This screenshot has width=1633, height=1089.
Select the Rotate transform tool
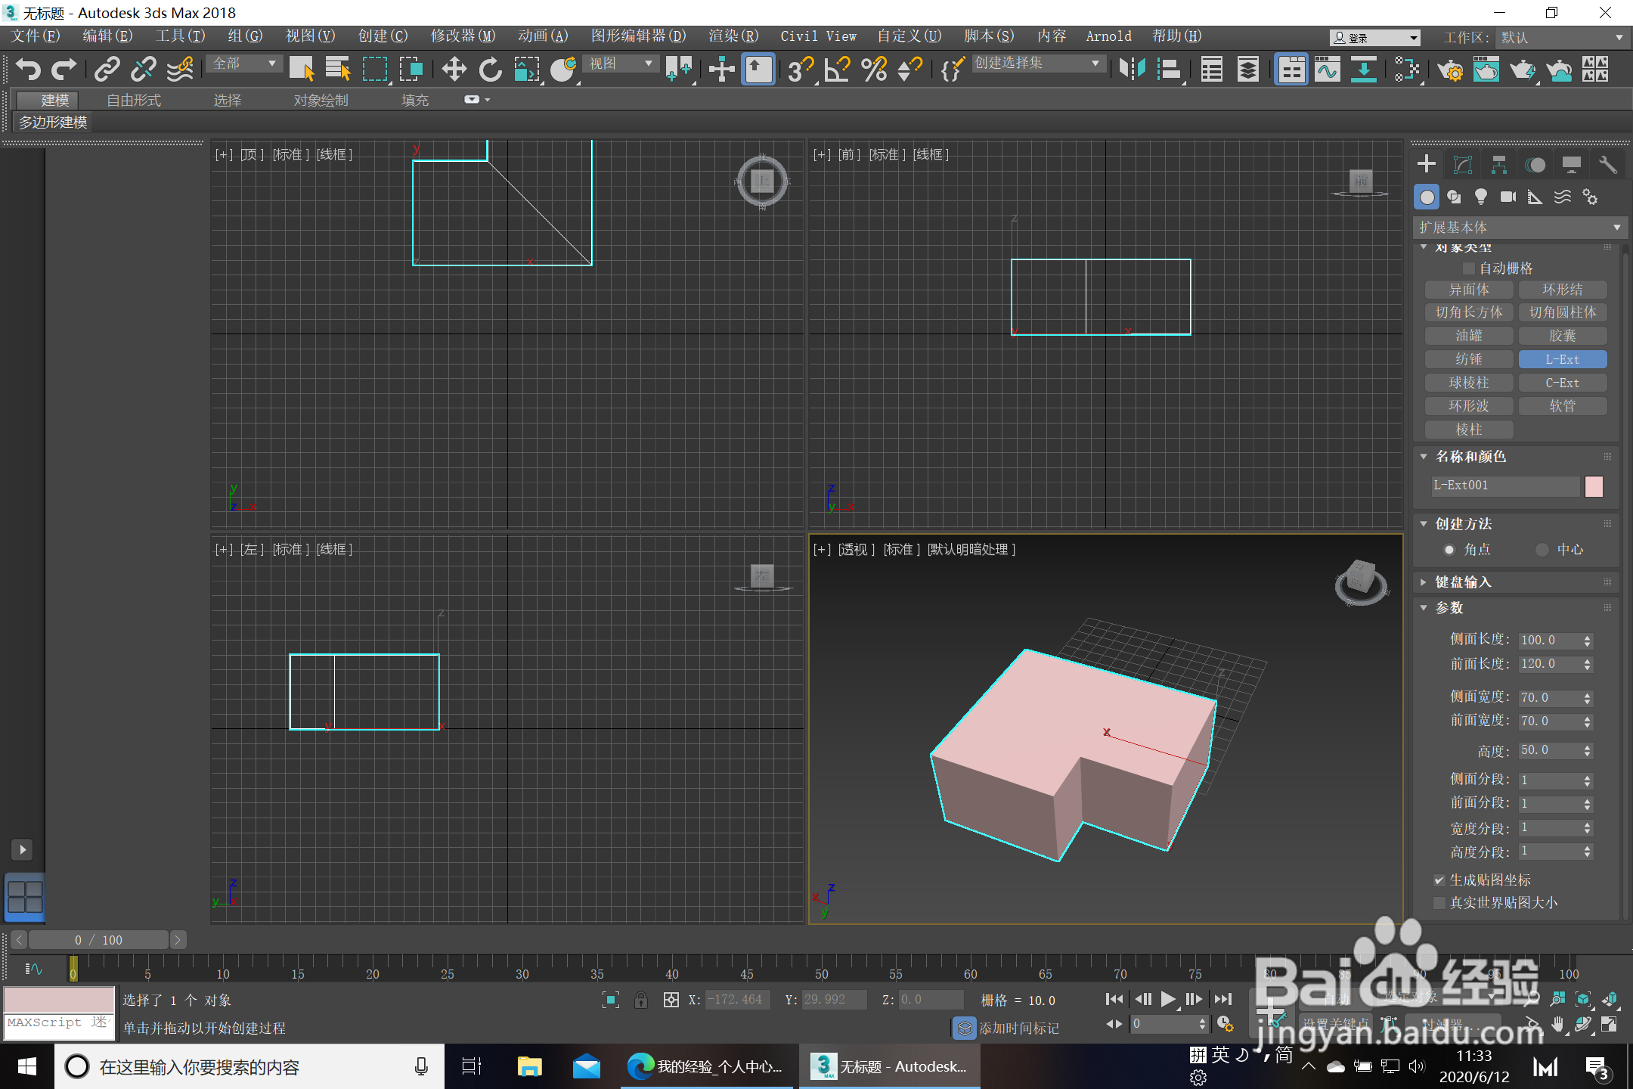click(x=490, y=69)
